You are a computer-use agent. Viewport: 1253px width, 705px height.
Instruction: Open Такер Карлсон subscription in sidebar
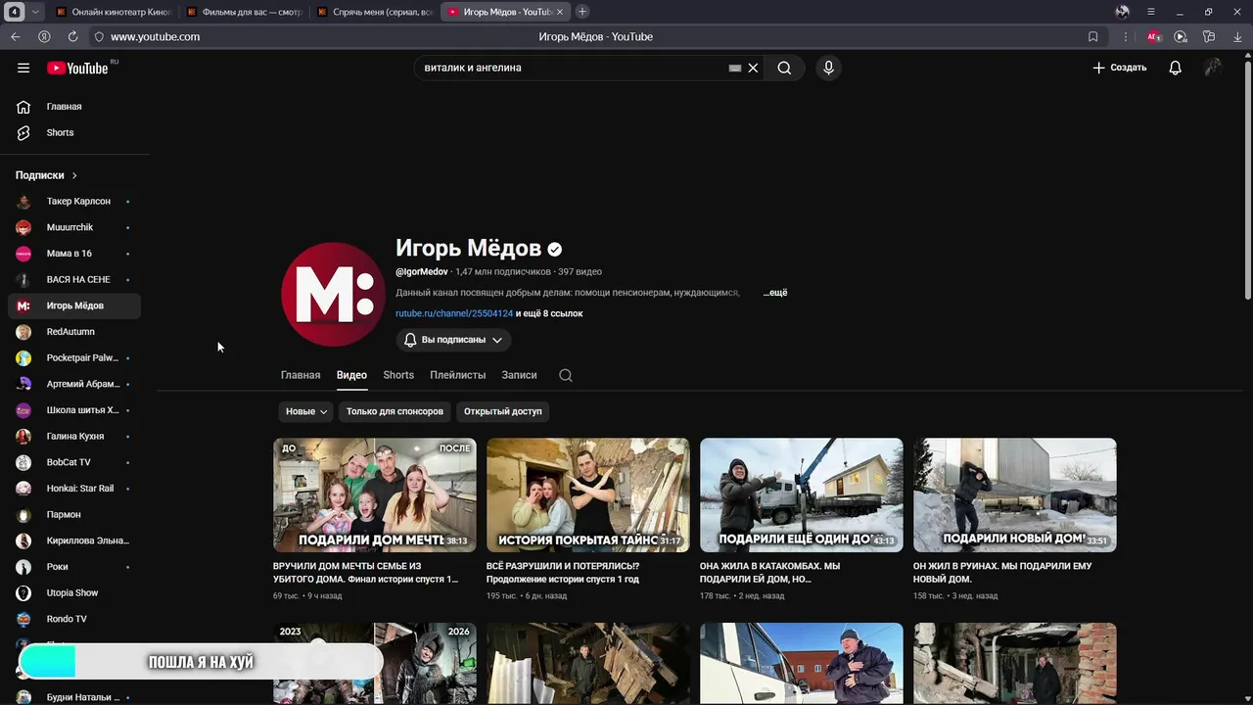pyautogui.click(x=74, y=201)
